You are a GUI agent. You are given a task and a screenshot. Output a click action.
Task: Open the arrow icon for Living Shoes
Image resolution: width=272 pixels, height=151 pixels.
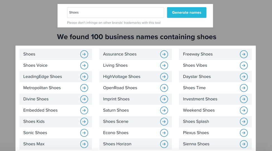(164, 65)
